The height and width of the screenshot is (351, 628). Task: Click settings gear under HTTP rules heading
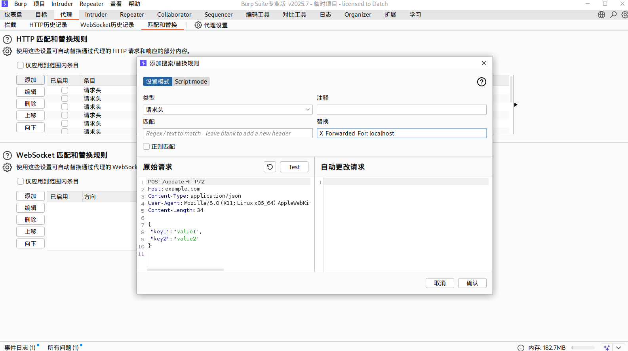coord(7,51)
